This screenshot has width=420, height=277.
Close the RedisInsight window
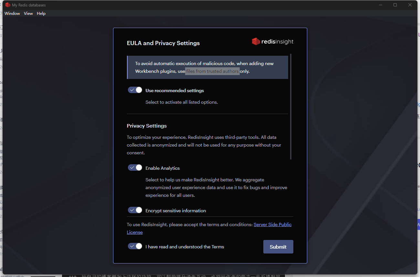point(410,5)
